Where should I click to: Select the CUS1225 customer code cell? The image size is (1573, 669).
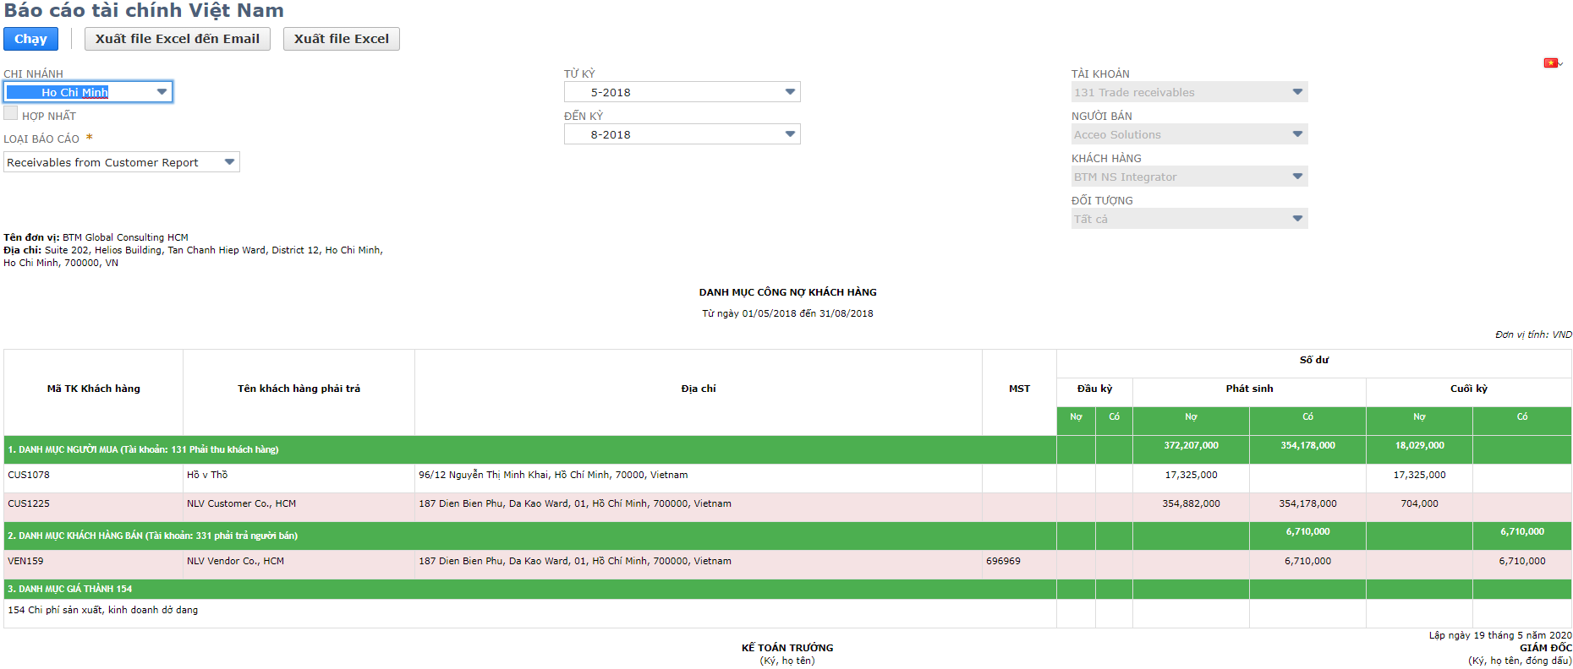click(x=29, y=504)
